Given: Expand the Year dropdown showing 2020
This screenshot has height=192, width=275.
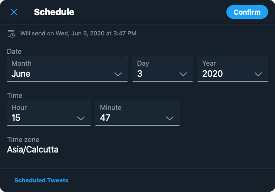Looking at the screenshot, I should [233, 69].
